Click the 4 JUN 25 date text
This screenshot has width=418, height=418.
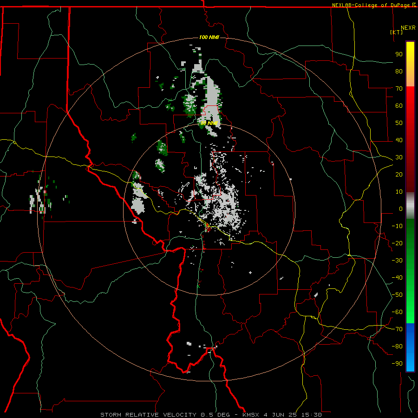(280, 415)
